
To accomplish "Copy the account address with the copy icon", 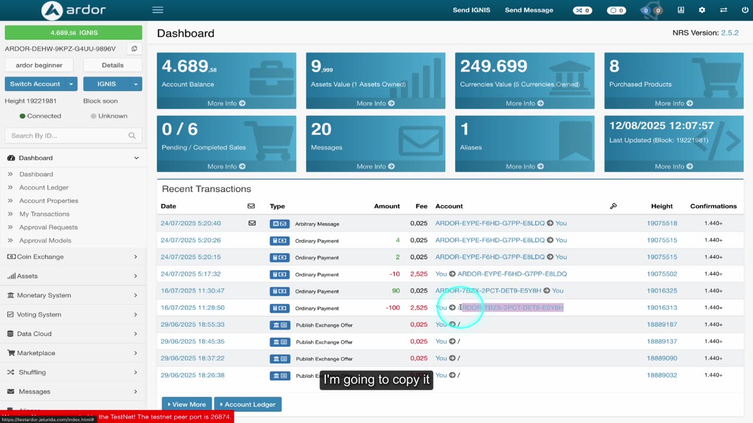I will point(134,49).
